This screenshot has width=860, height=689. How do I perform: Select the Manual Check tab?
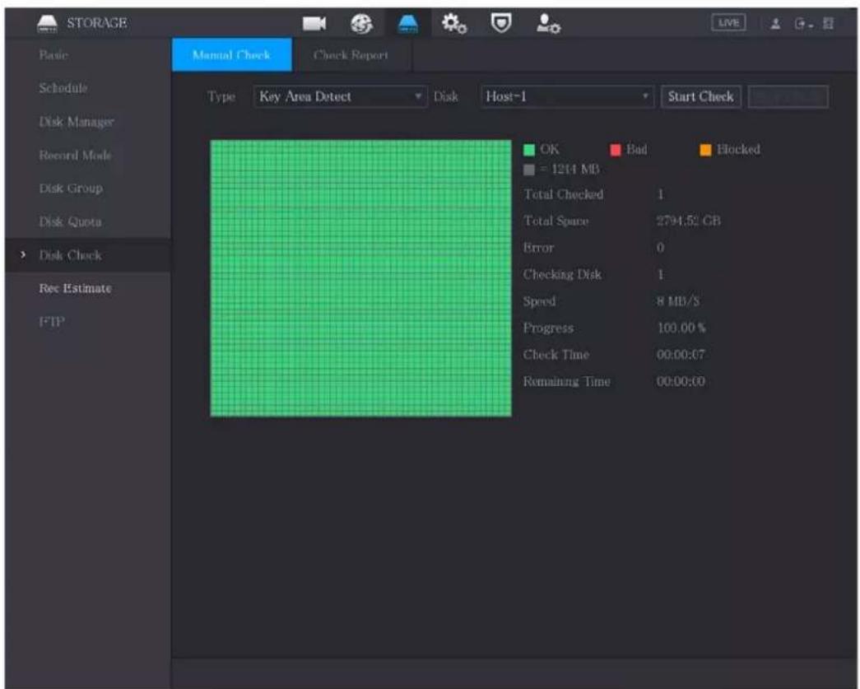(x=231, y=55)
